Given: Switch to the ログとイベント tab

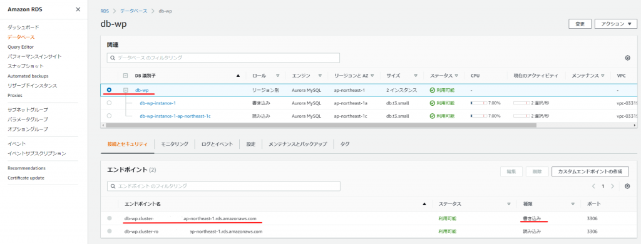Looking at the screenshot, I should (217, 144).
